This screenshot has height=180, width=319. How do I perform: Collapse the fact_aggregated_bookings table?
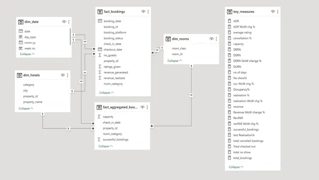(x=106, y=146)
